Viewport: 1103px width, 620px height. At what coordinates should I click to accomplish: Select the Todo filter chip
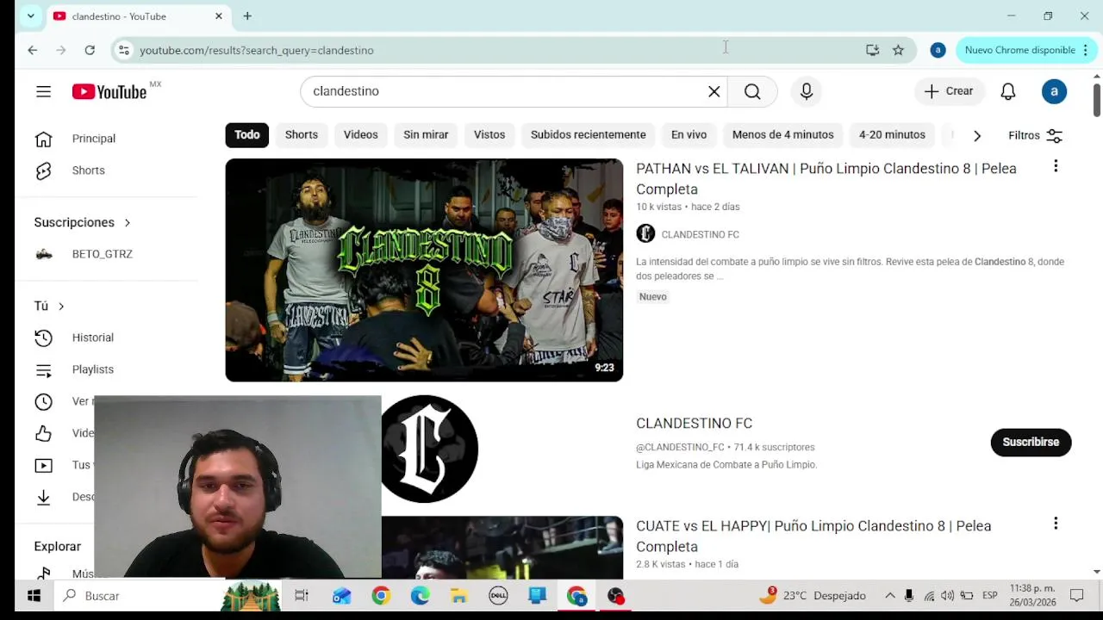(x=247, y=134)
